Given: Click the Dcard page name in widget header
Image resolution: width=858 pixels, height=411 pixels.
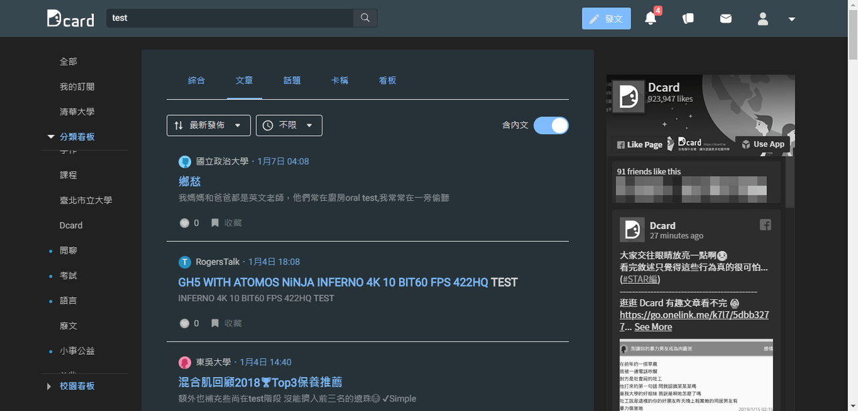Looking at the screenshot, I should click(664, 87).
